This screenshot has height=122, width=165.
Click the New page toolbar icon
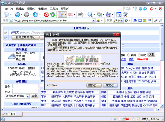pos(7,14)
